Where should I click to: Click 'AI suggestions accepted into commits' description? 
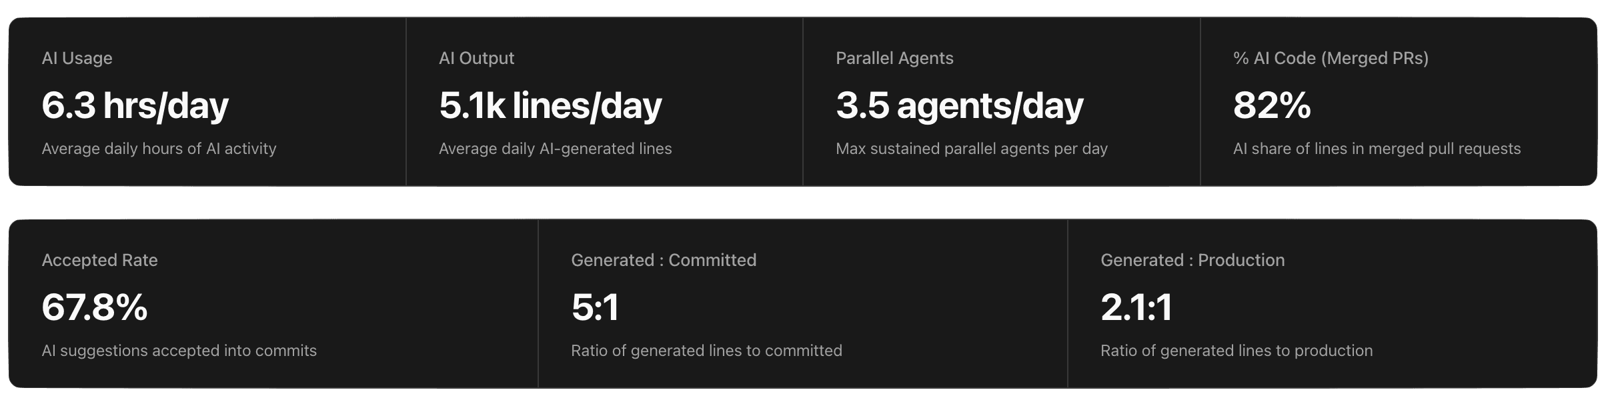[179, 351]
